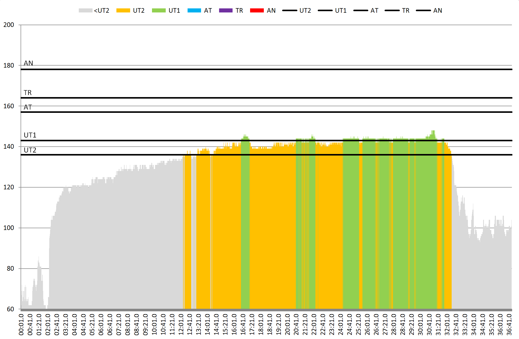Click the black AN line legend entry
Image resolution: width=519 pixels, height=339 pixels.
click(423, 10)
